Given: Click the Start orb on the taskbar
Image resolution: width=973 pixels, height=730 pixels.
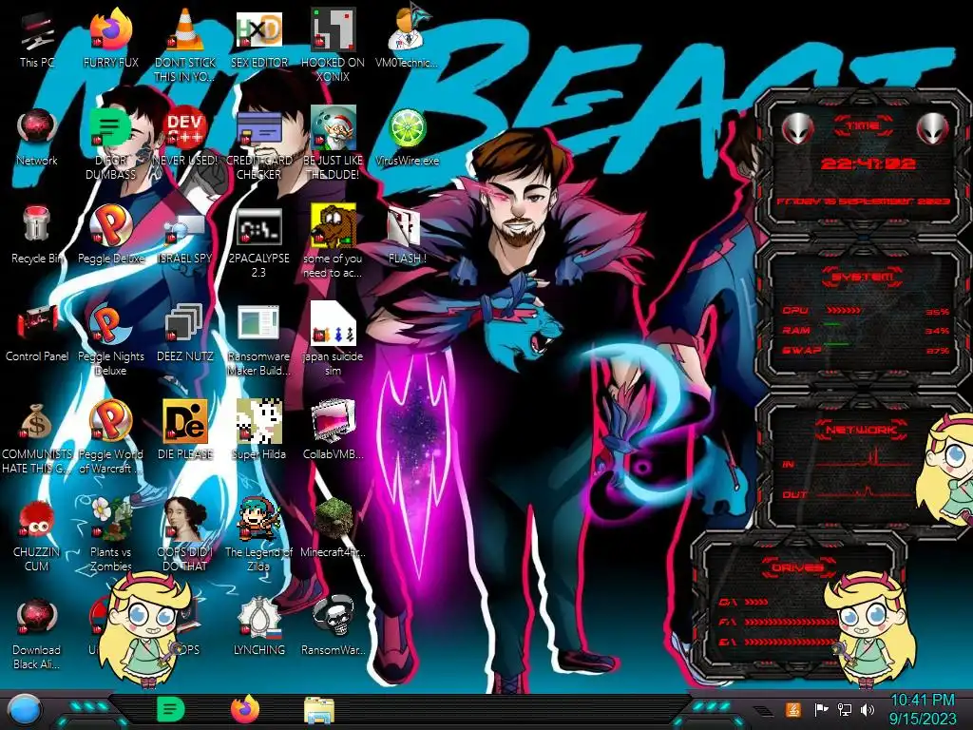Looking at the screenshot, I should tap(23, 709).
